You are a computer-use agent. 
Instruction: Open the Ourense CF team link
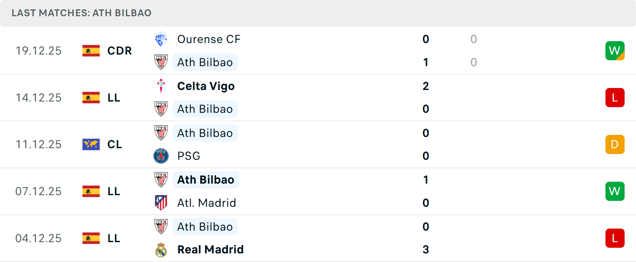[209, 39]
